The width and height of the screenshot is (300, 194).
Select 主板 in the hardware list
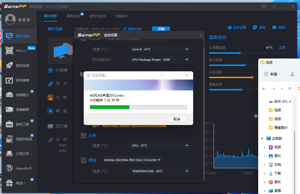(58, 97)
